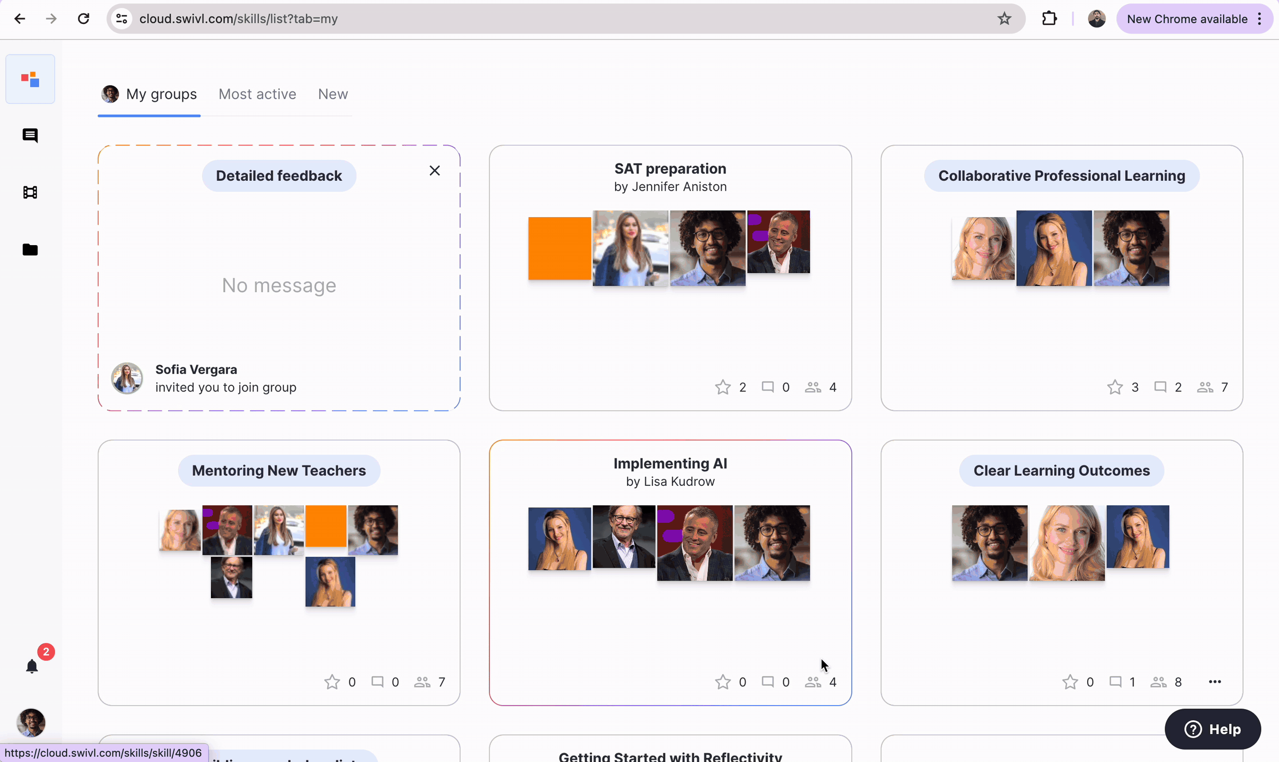
Task: Toggle star on Clear Learning Outcomes group
Action: pyautogui.click(x=1070, y=681)
